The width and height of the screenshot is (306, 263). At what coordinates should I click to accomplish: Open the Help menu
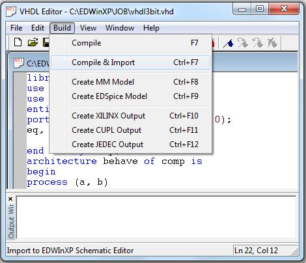click(151, 28)
